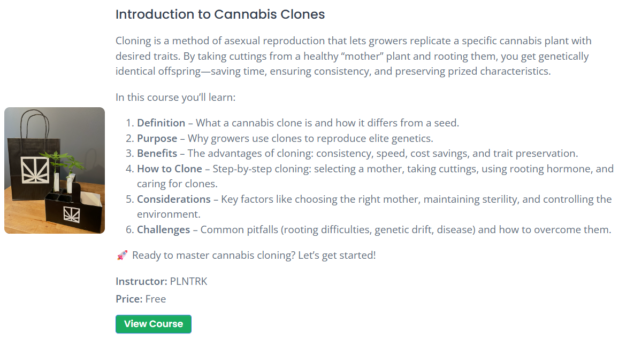634x342 pixels.
Task: Open the cannabis clone course thumbnail image
Action: point(55,170)
